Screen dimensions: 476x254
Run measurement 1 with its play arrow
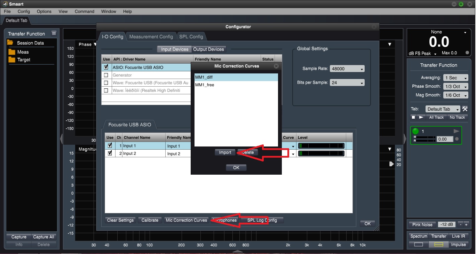click(456, 131)
